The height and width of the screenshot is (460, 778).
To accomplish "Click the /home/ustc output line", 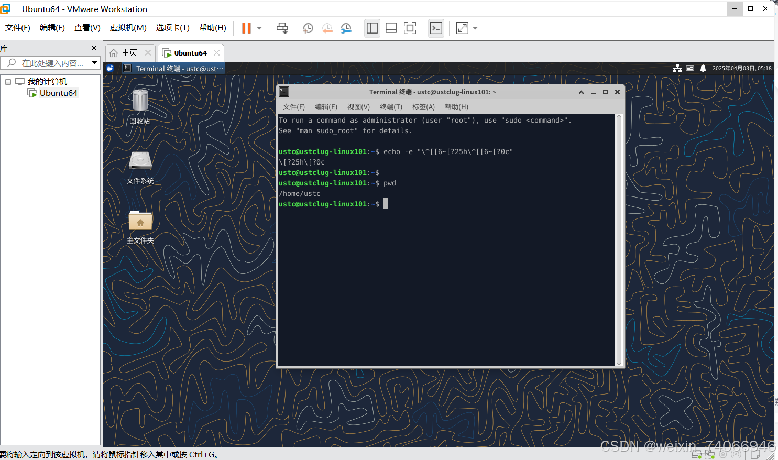I will (300, 193).
